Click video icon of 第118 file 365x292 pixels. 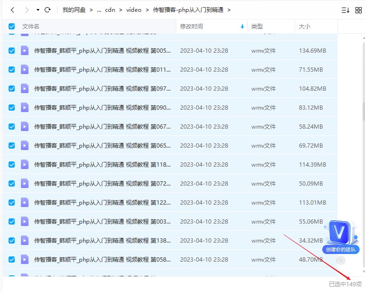(25, 165)
